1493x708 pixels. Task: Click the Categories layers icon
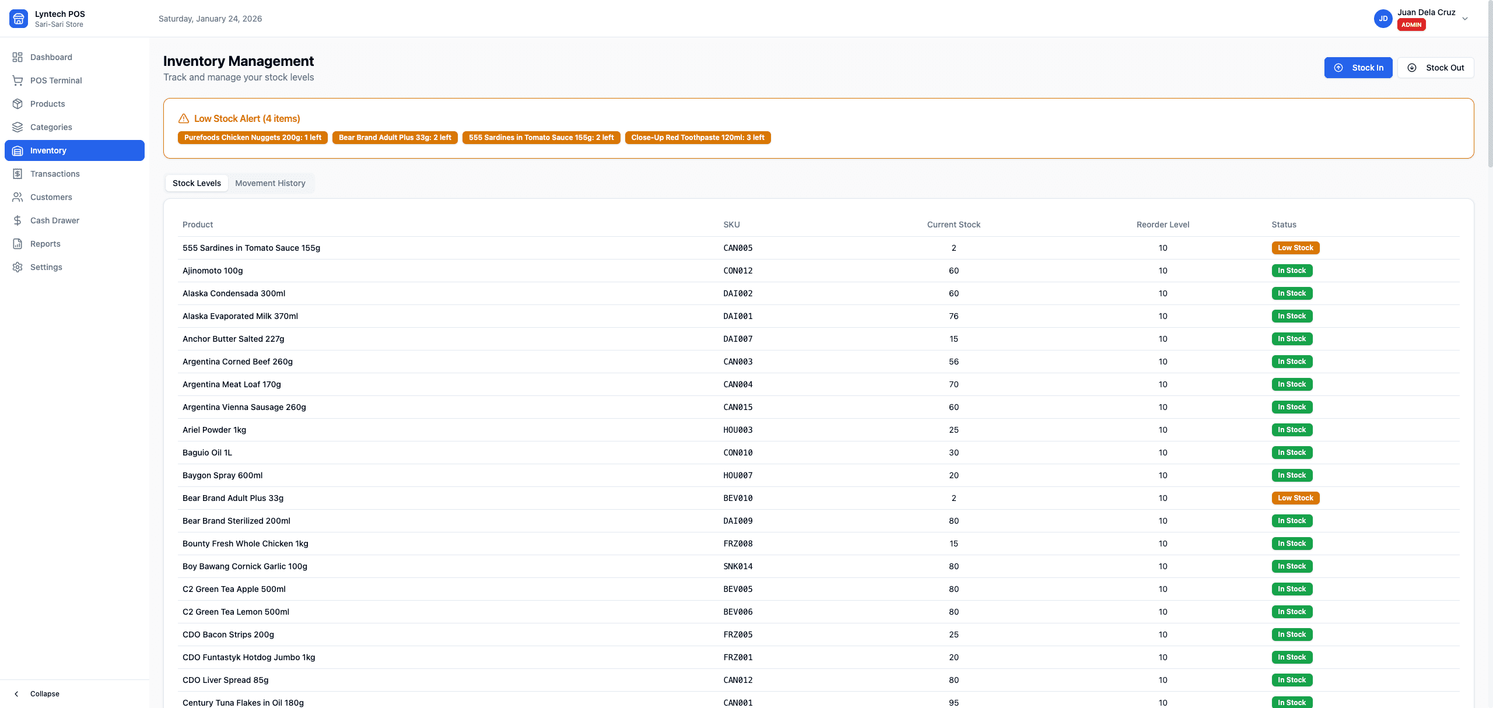coord(17,127)
